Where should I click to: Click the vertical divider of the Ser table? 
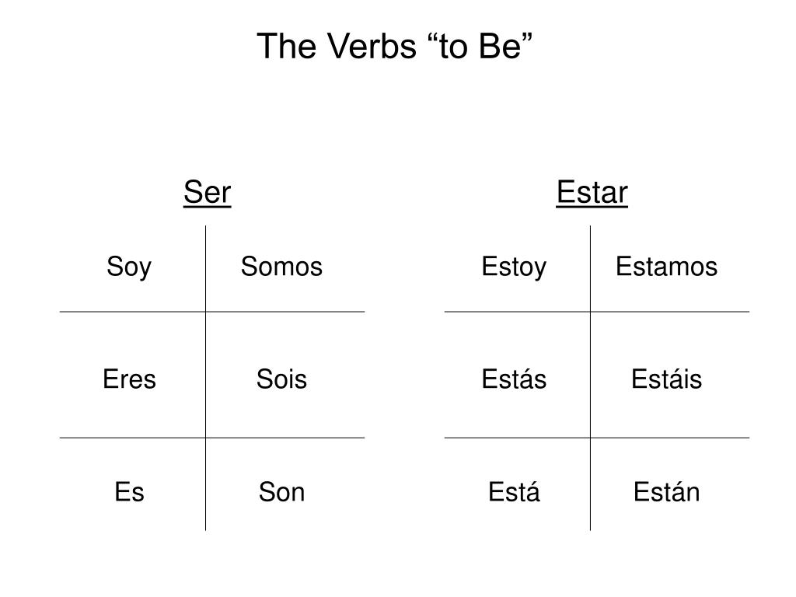pyautogui.click(x=205, y=379)
